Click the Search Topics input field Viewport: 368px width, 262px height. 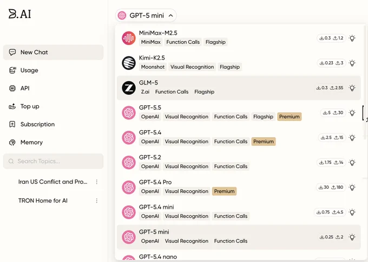tap(53, 161)
